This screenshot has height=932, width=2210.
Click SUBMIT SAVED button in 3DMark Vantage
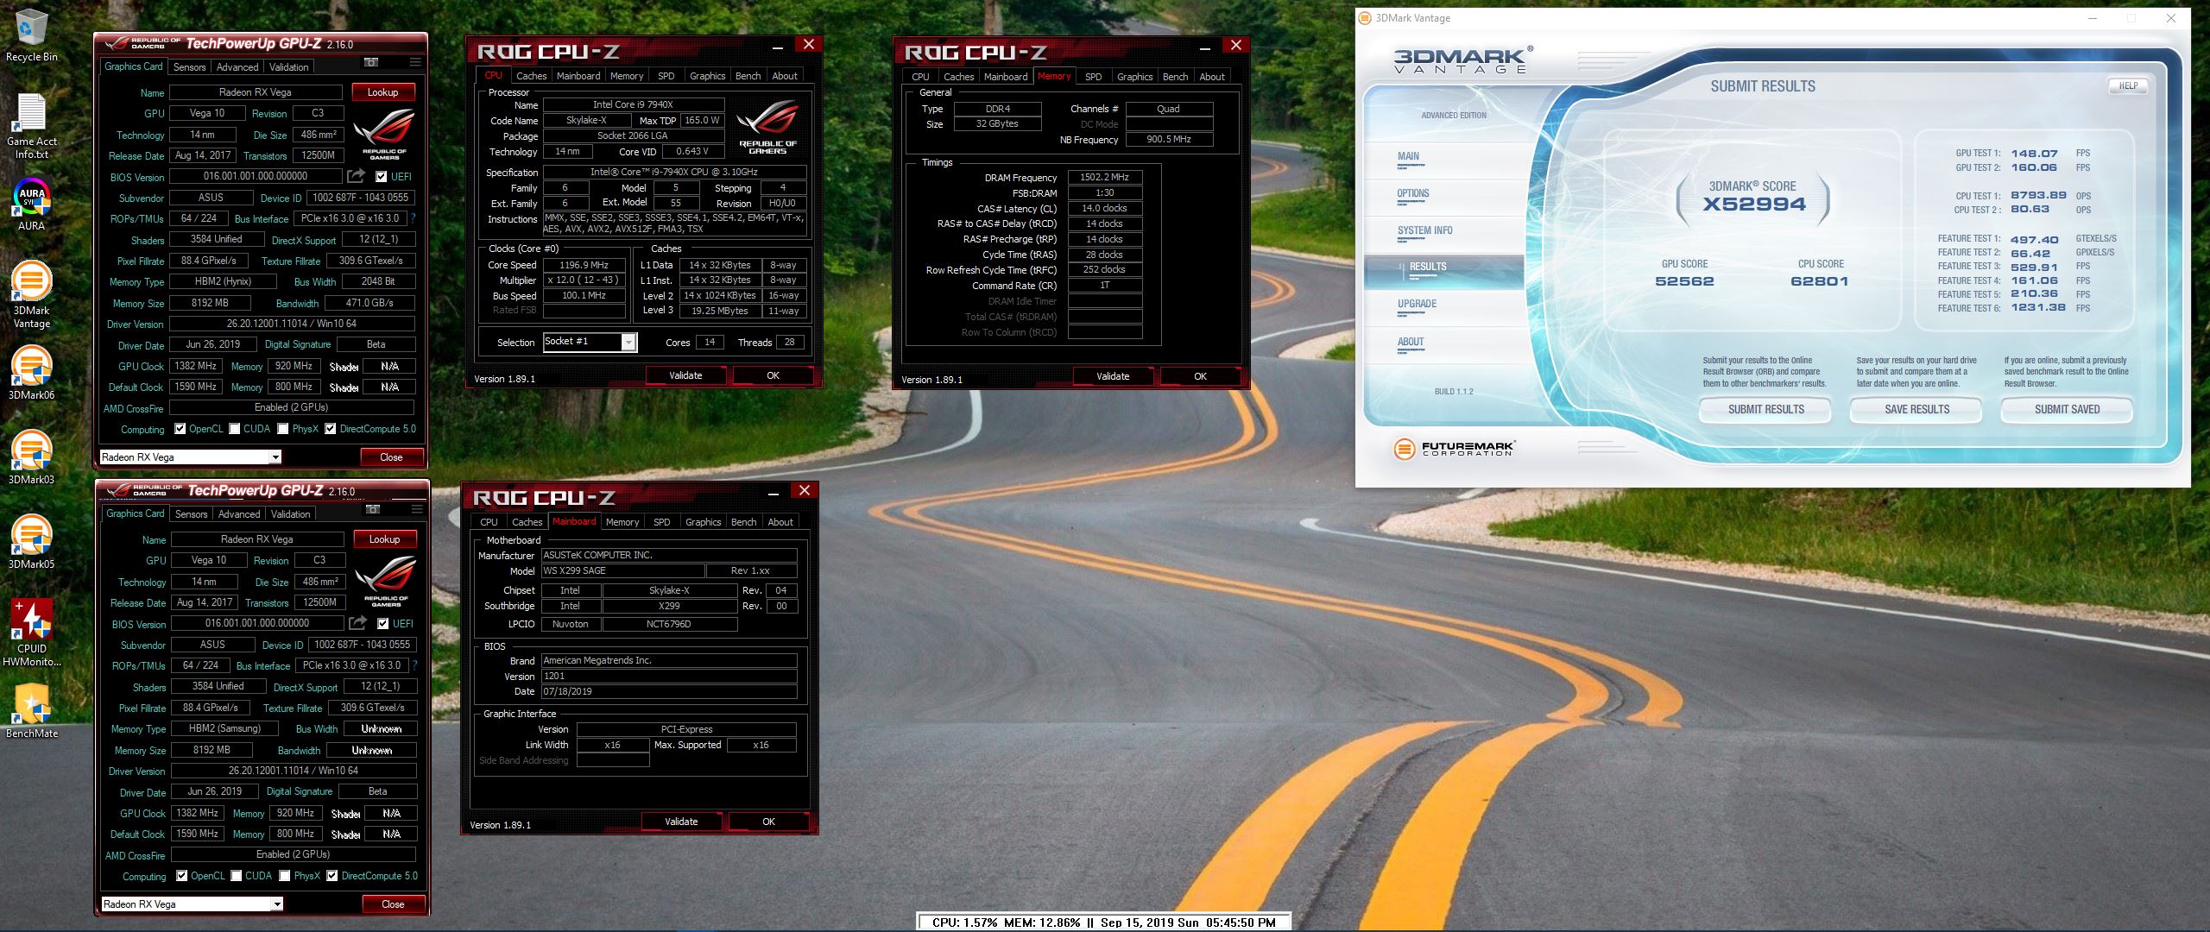(2067, 409)
